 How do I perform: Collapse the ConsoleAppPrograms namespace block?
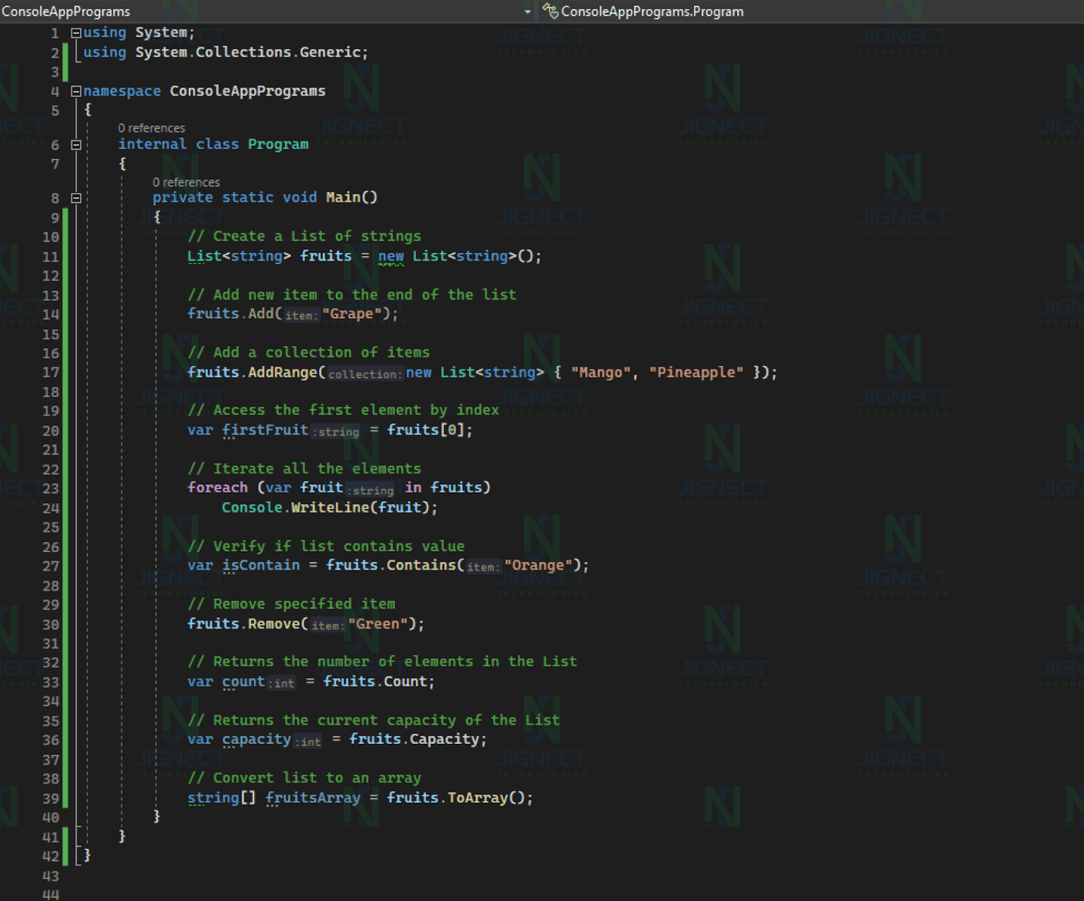point(76,91)
